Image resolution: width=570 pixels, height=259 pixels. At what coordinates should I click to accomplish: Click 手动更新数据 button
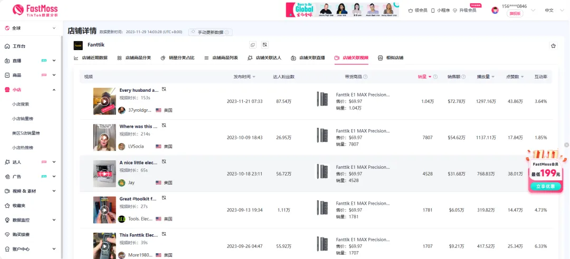coord(211,32)
